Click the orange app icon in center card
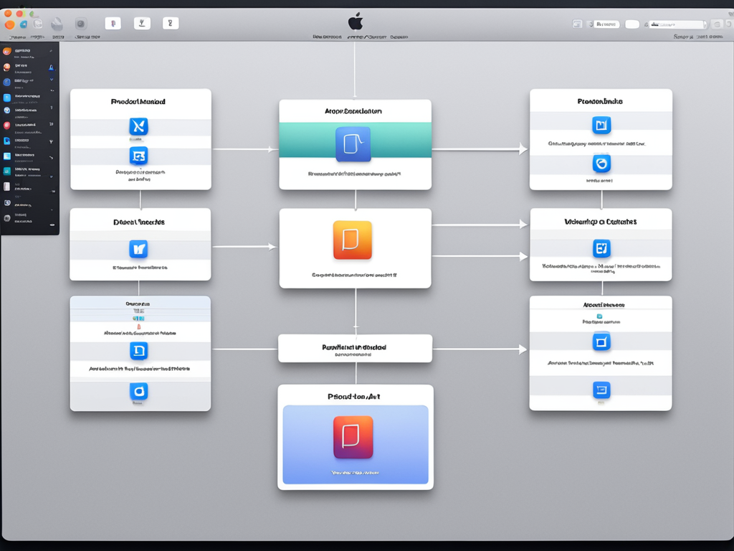734x551 pixels. point(353,240)
